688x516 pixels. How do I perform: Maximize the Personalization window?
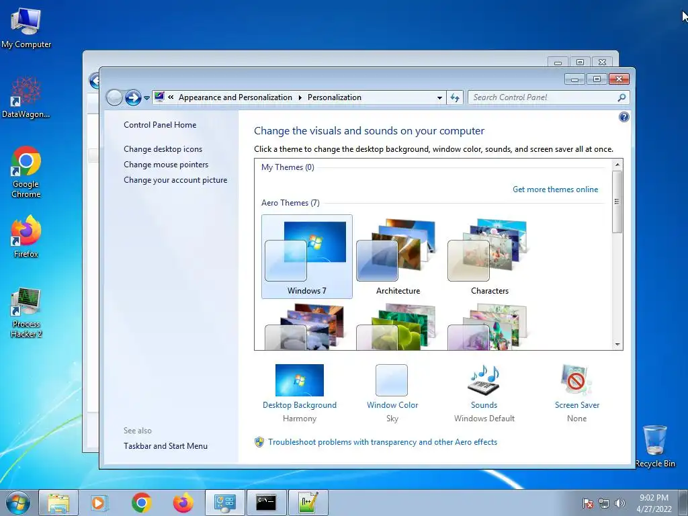point(597,79)
